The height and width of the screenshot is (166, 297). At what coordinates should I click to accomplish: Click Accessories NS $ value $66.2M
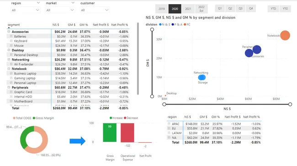click(60, 31)
